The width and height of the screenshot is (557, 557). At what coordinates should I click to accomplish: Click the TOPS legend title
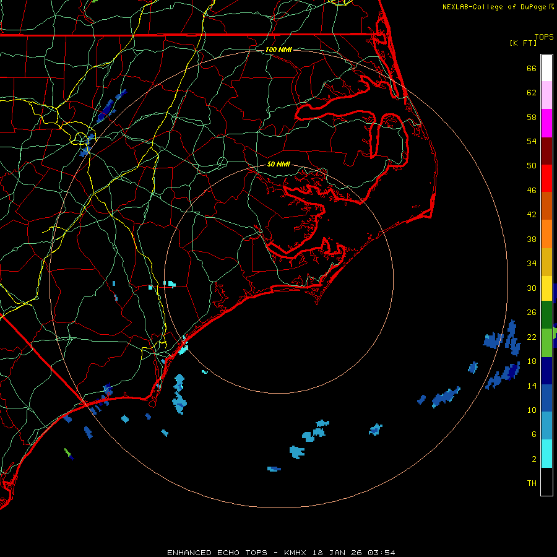tap(544, 37)
